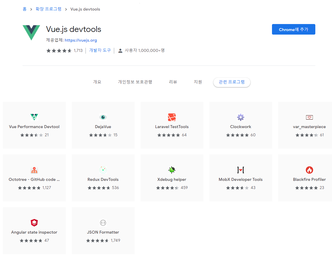Image resolution: width=332 pixels, height=255 pixels.
Task: Click the Chrome에 추가 button
Action: point(293,29)
